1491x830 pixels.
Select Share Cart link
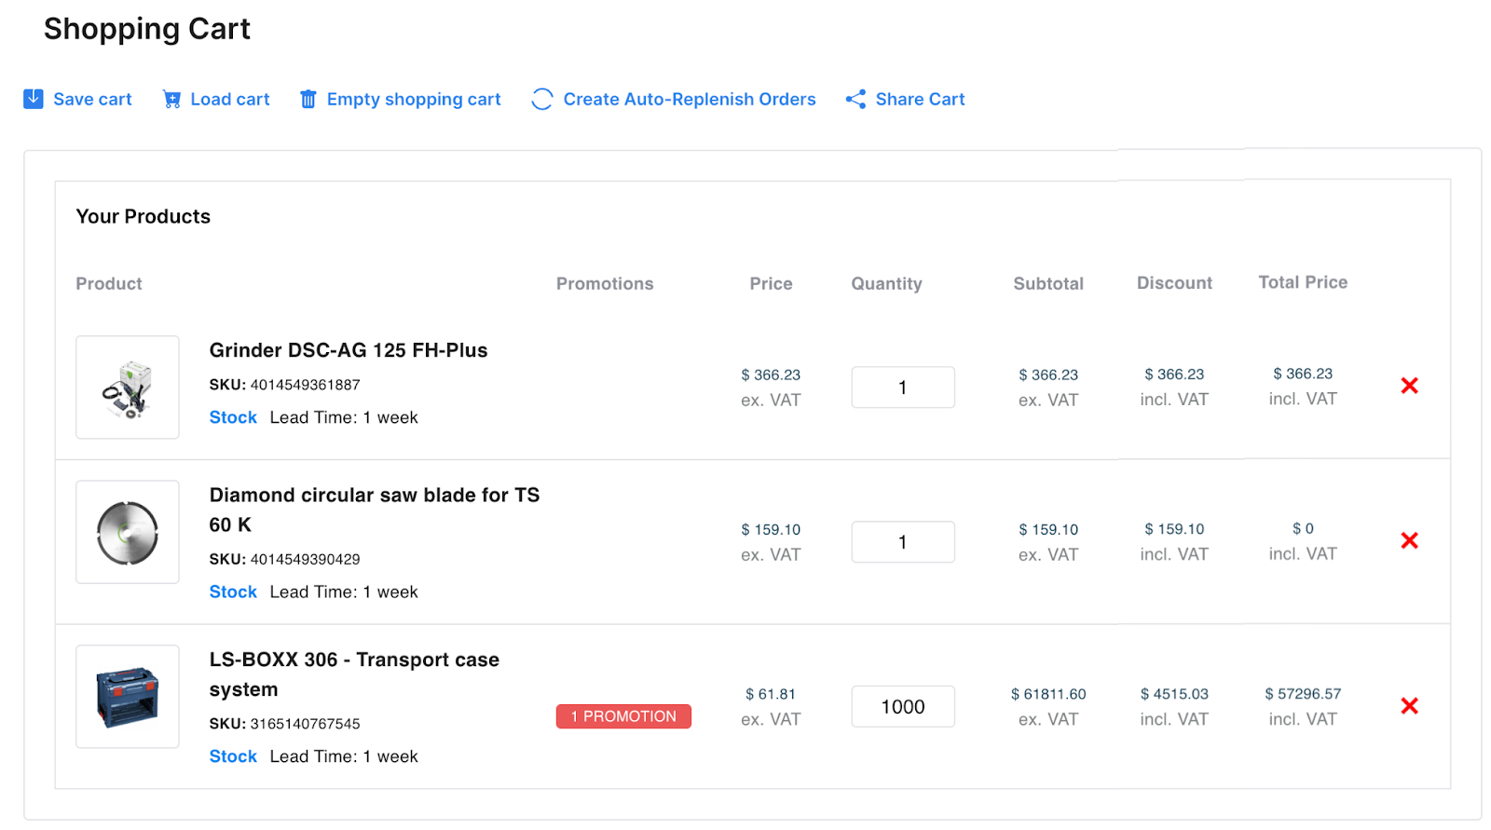920,99
